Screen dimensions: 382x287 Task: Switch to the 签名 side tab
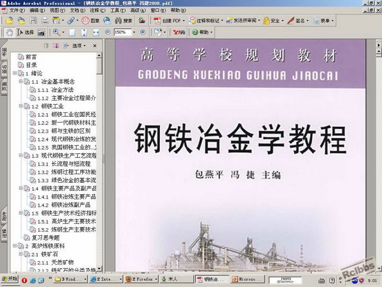point(4,69)
